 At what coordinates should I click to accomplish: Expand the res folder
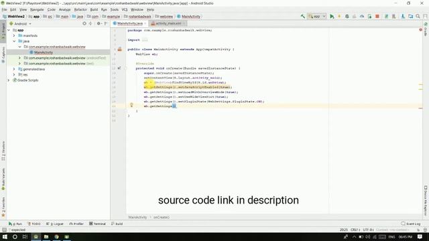[x=14, y=74]
